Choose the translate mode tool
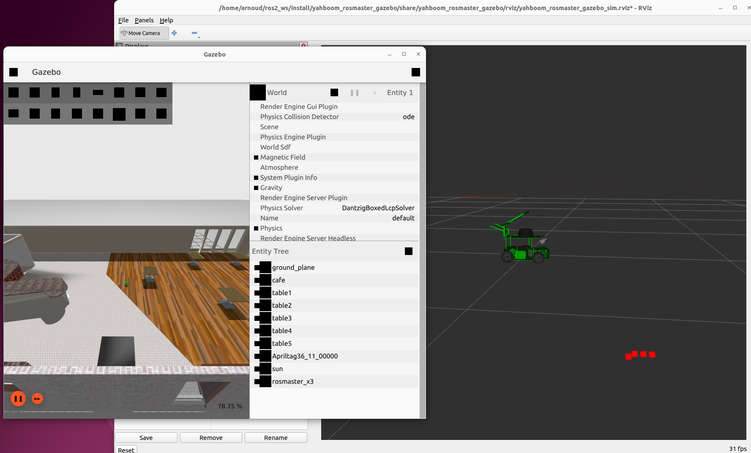Viewport: 751px width, 453px height. 35,114
